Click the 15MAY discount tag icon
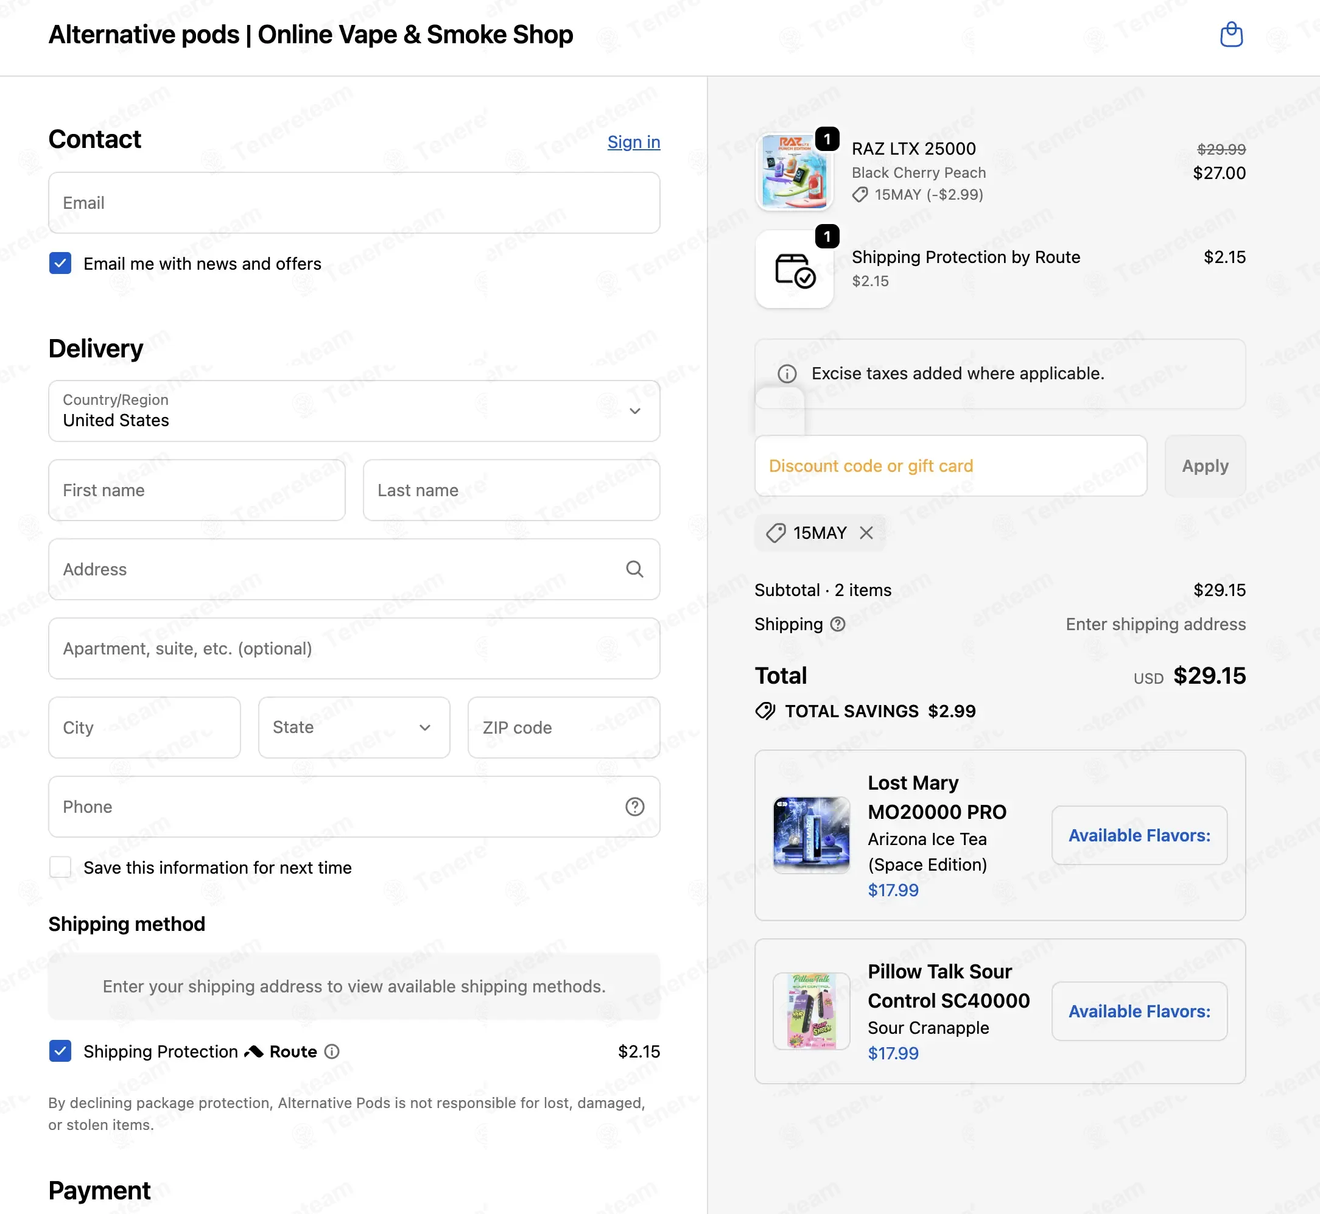The width and height of the screenshot is (1320, 1214). click(x=776, y=533)
